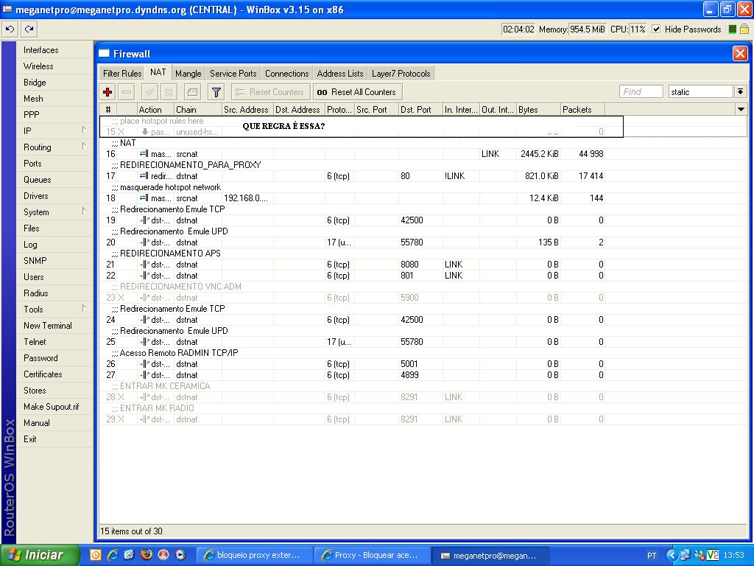754x566 pixels.
Task: Enable selected rule with checkmark button
Action: [x=150, y=92]
